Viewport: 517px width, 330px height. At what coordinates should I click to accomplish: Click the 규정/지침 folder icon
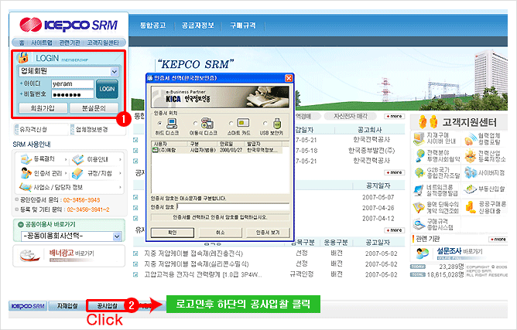point(77,173)
